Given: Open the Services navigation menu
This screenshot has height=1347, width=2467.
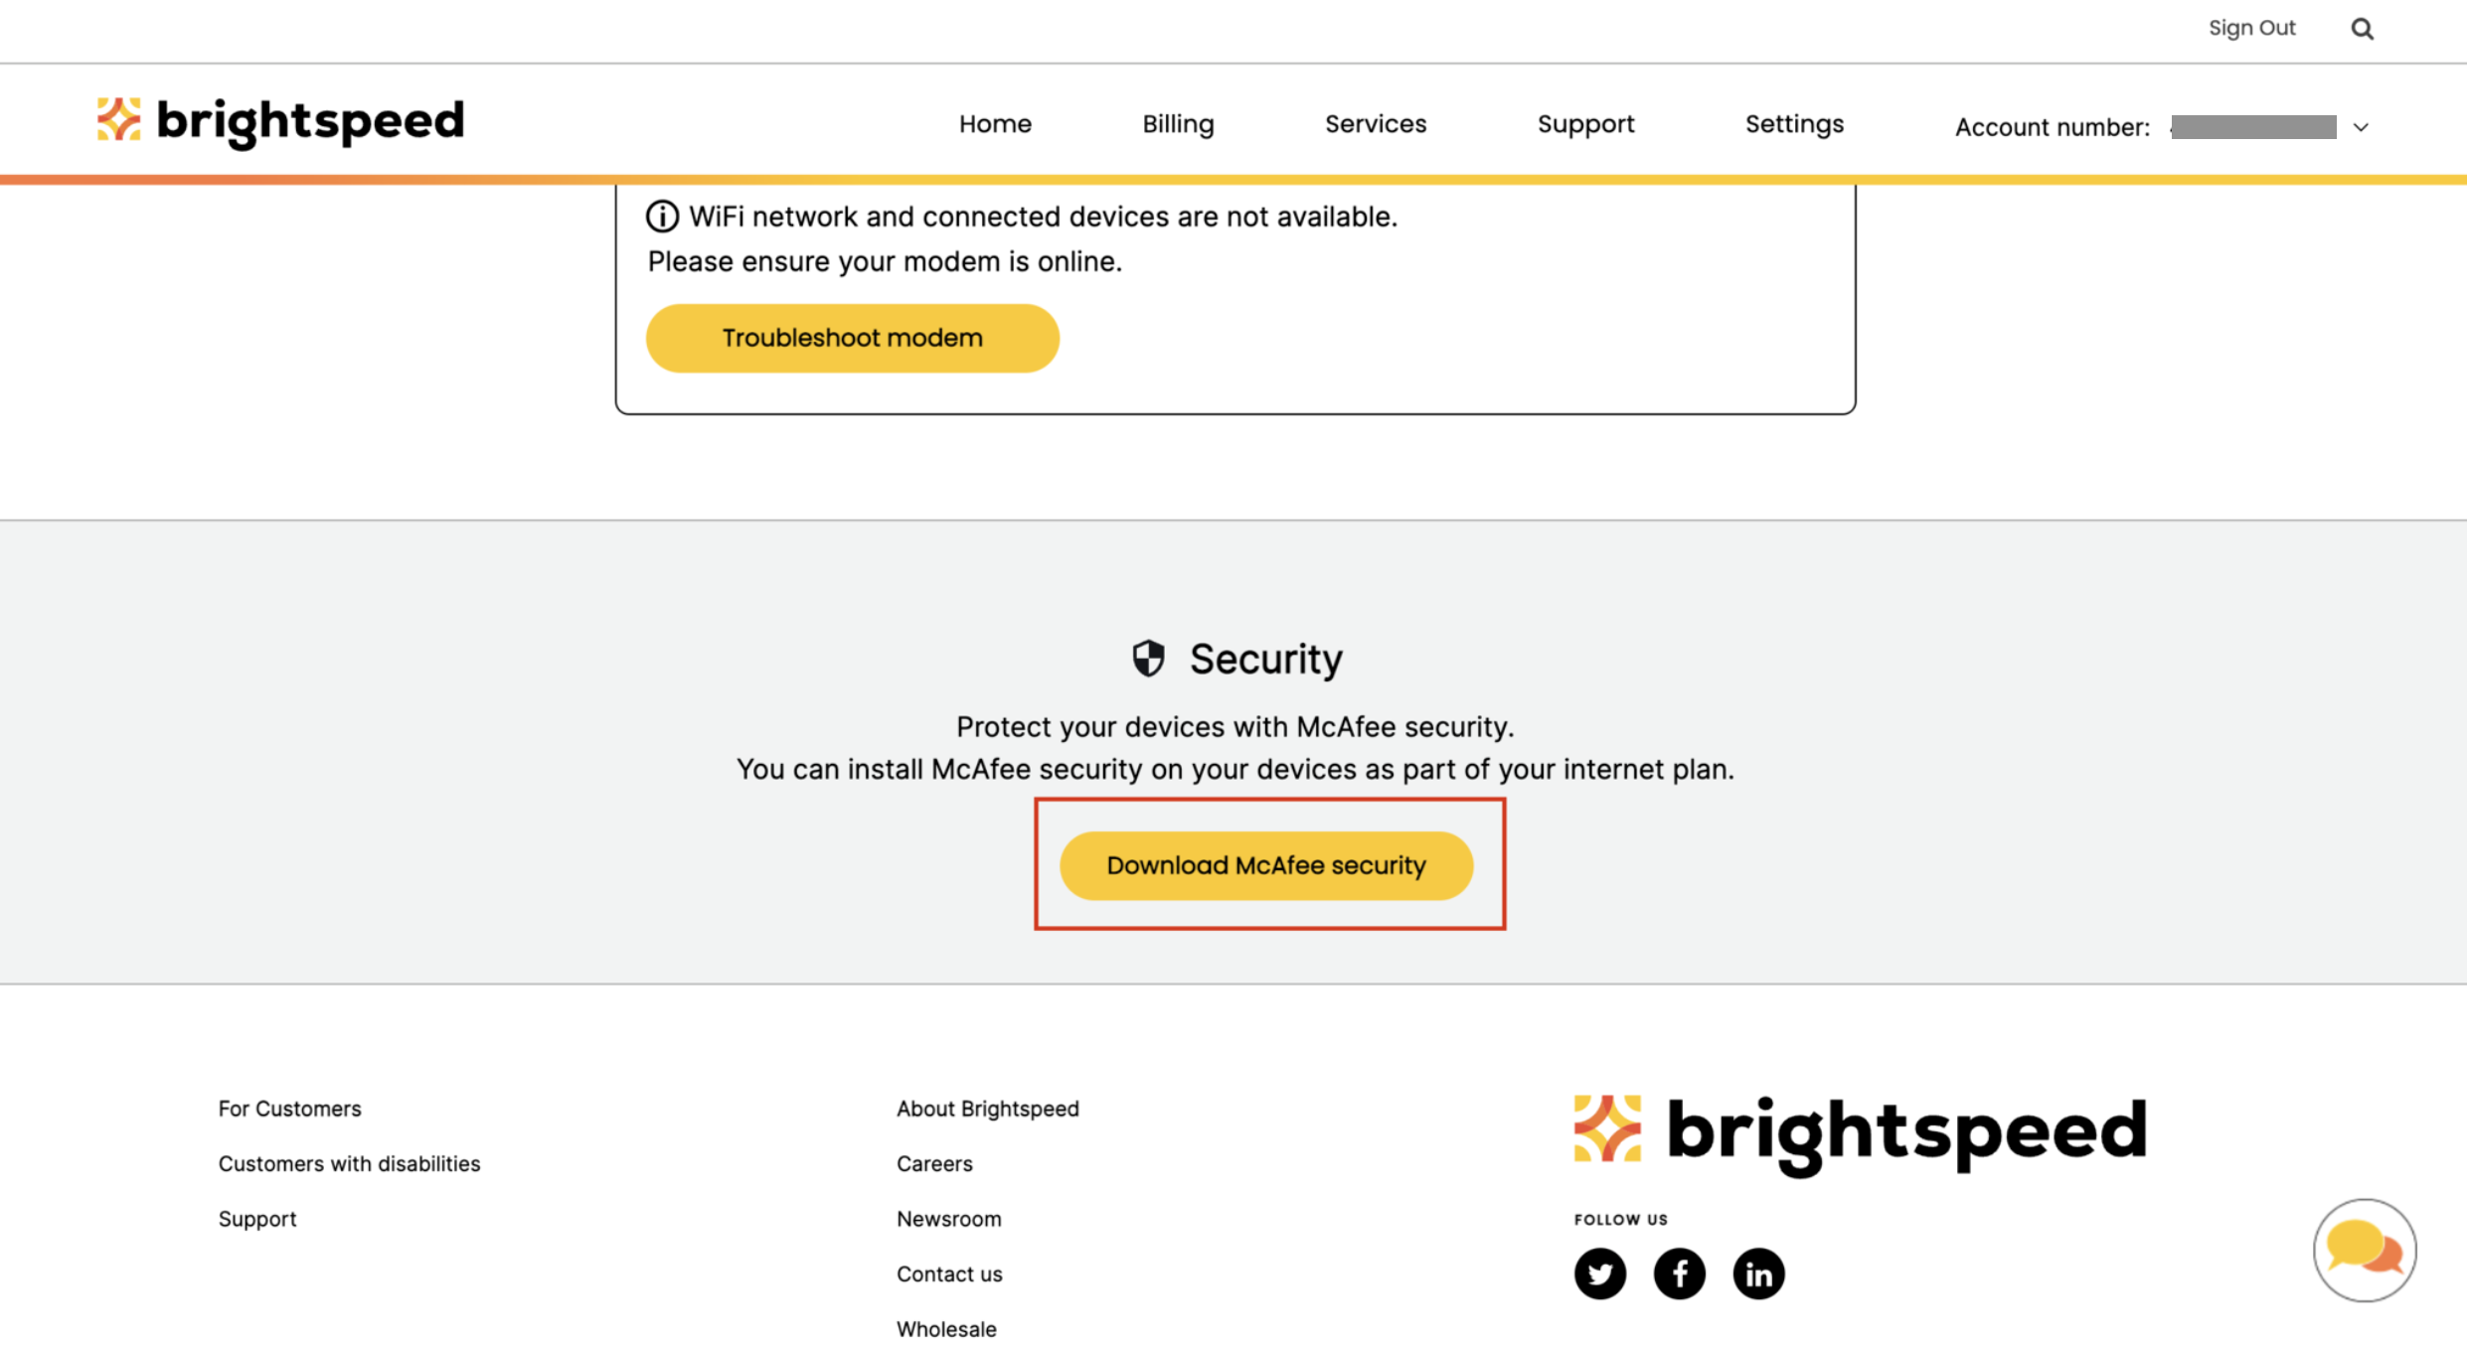Looking at the screenshot, I should (x=1376, y=123).
